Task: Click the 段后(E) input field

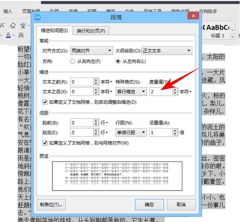Action: click(82, 133)
